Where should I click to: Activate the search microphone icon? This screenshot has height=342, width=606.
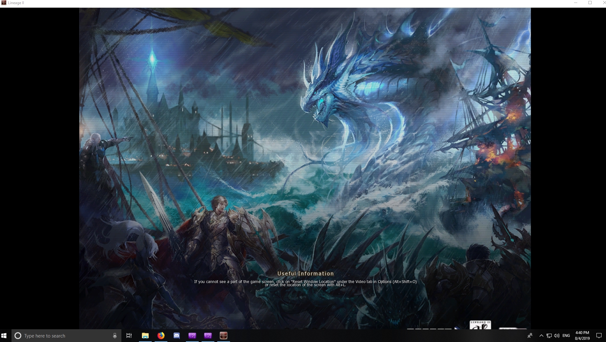[115, 336]
